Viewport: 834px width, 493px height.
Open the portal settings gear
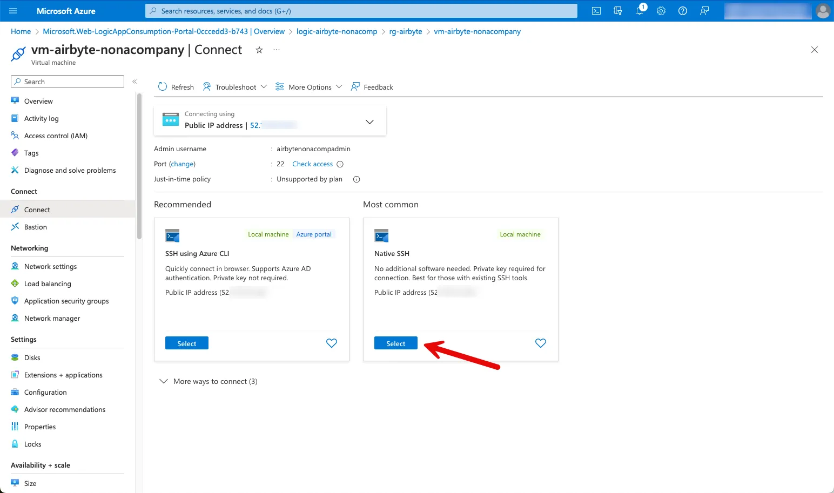pyautogui.click(x=661, y=11)
